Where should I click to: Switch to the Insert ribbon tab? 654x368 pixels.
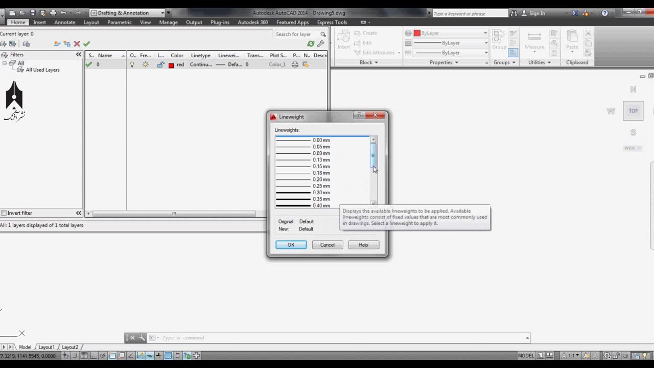(x=39, y=22)
